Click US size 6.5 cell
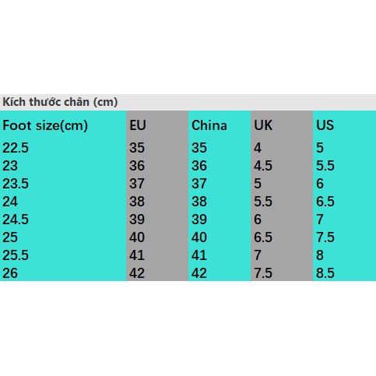Viewport: 376px width, 376px height. [x=325, y=202]
